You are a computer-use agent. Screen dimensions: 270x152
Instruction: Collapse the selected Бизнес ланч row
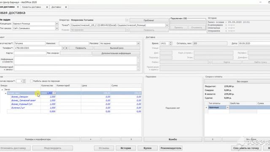(x=5, y=93)
